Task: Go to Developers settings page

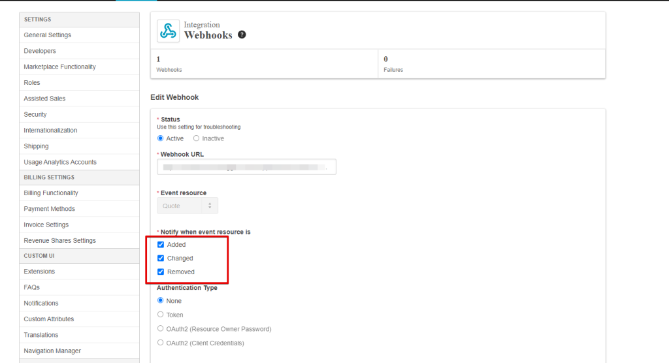Action: 40,51
